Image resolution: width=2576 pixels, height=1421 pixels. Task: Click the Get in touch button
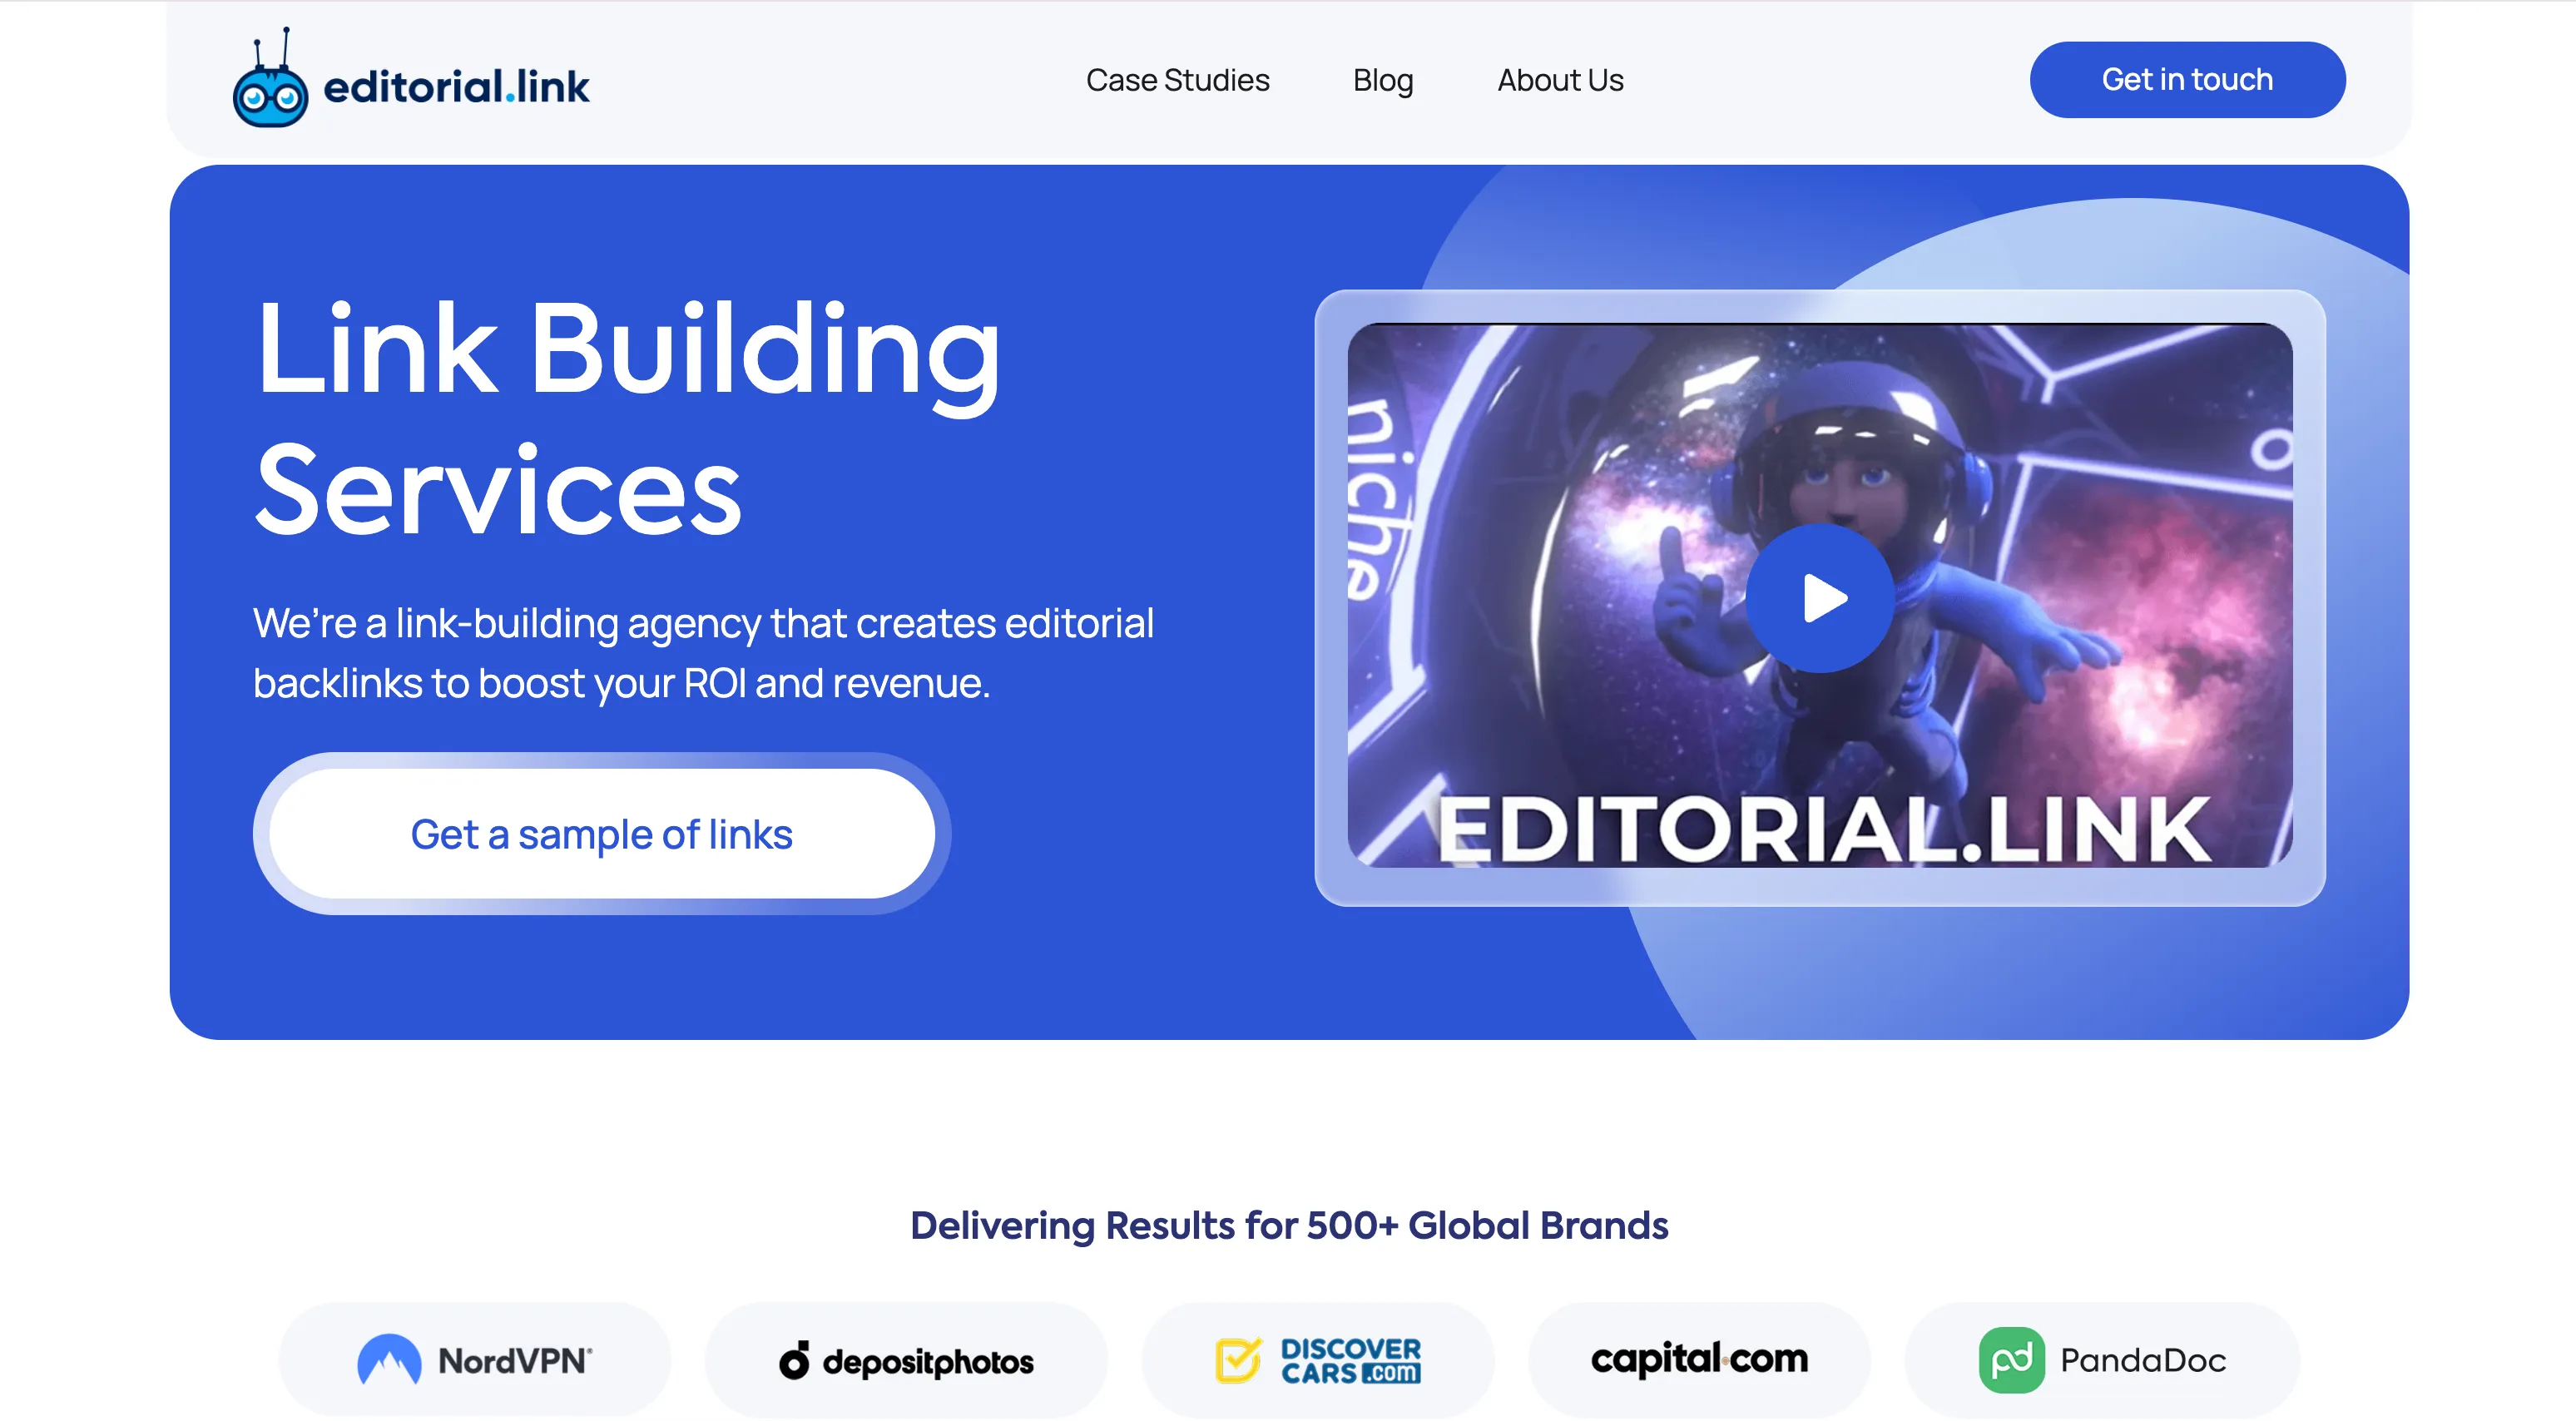click(2187, 79)
